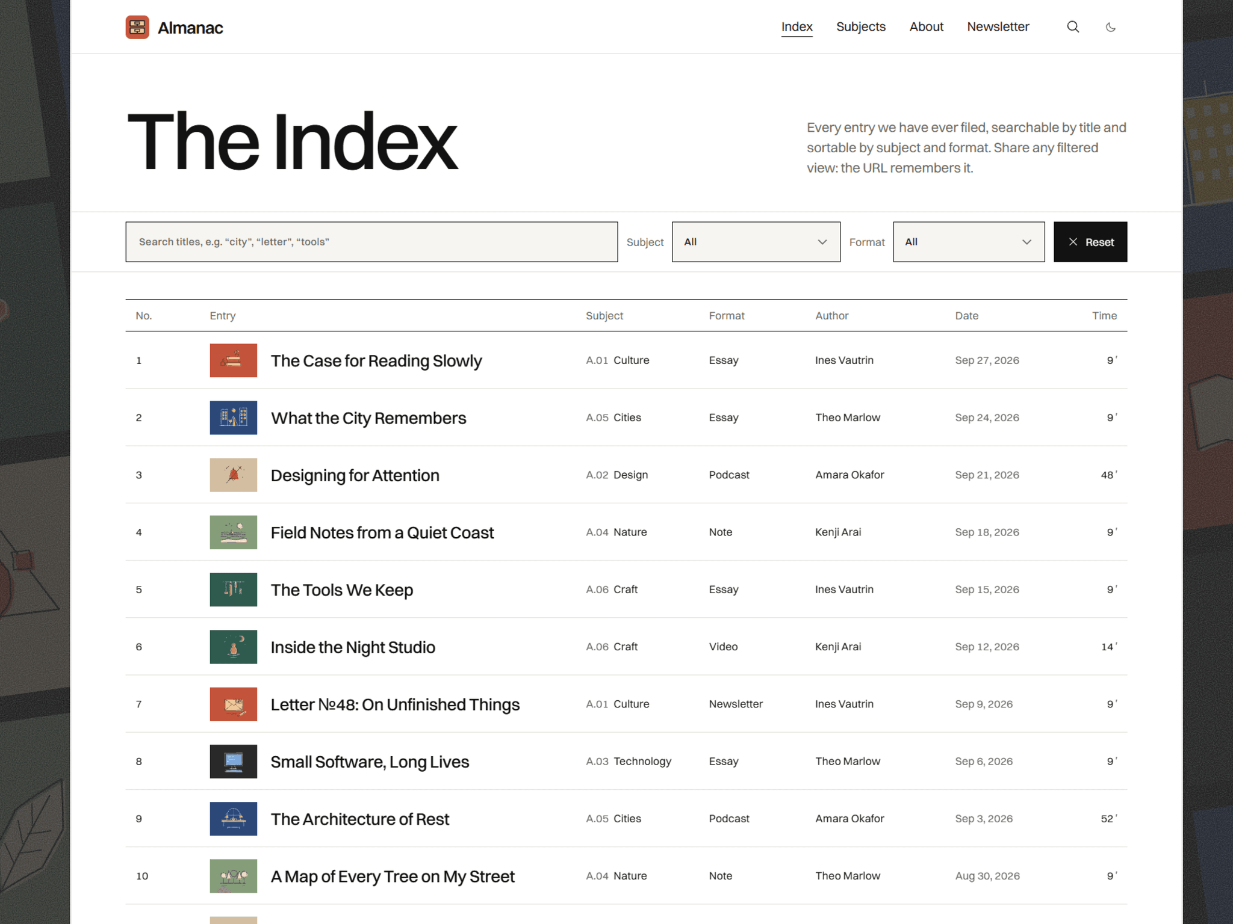
Task: Open the Small Software, Long Lives thumbnail
Action: coord(233,762)
